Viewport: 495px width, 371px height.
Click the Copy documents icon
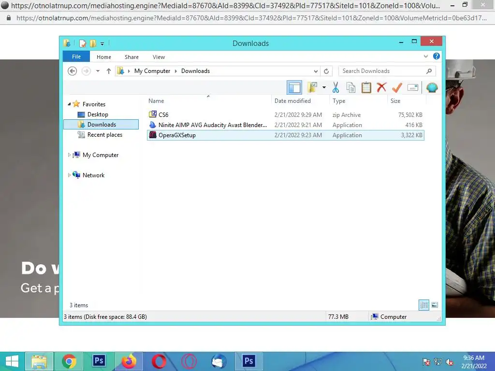[x=351, y=87]
